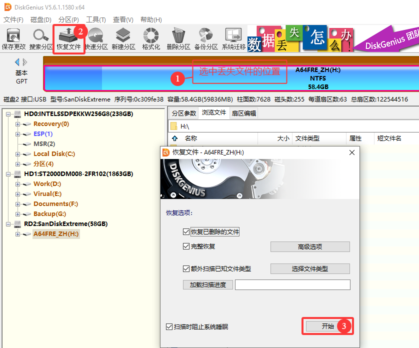Viewport: 419px width, 348px height.
Task: Expand the Recovery(0) partition node
Action: [17, 124]
